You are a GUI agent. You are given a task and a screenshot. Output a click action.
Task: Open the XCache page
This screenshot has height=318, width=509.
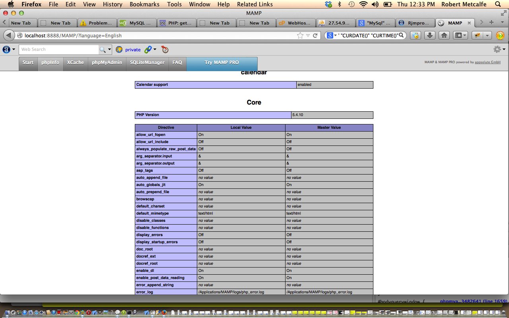click(76, 64)
